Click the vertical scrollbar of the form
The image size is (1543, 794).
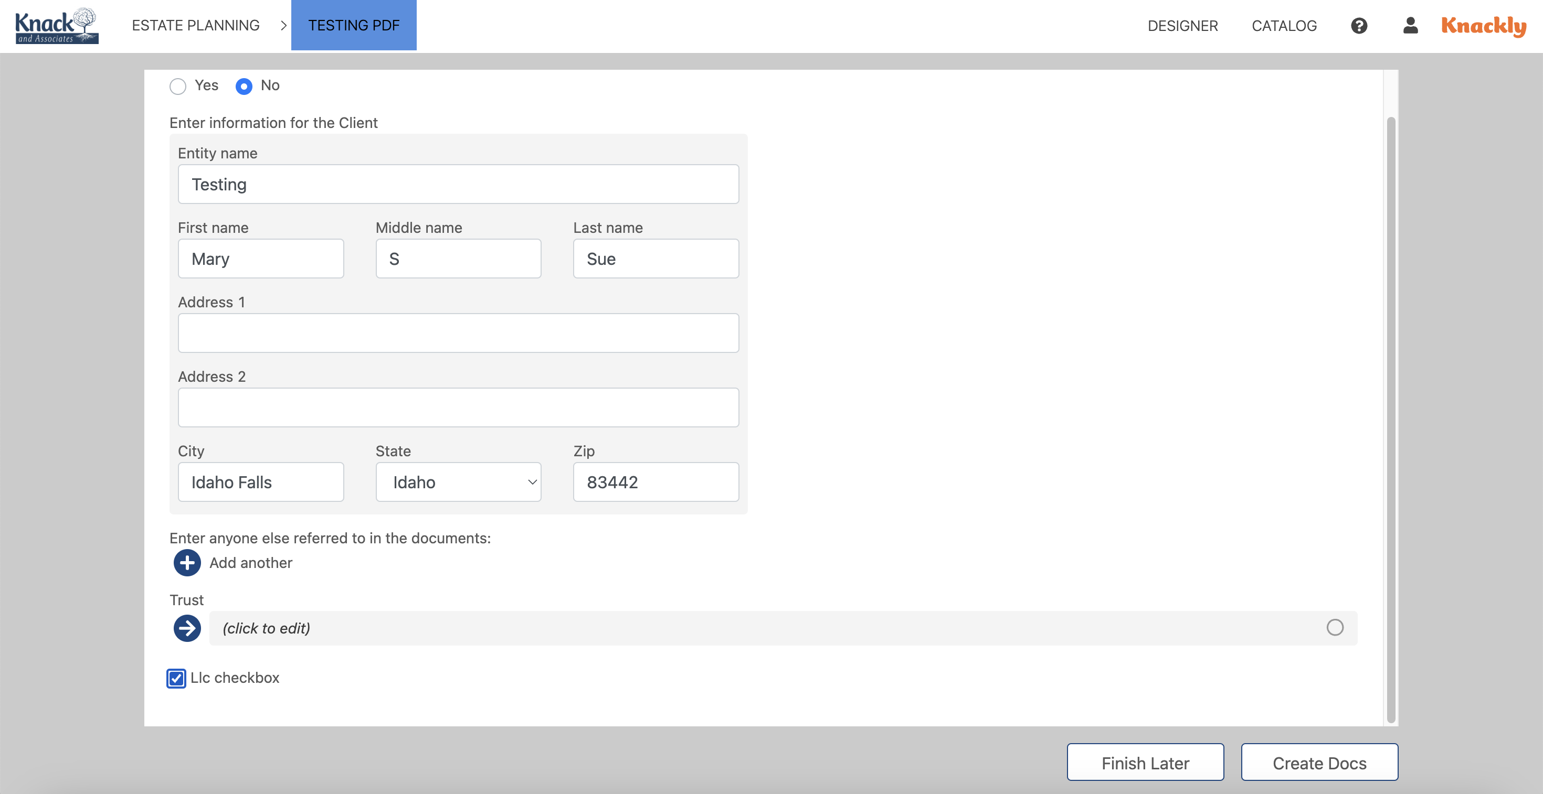(1390, 419)
